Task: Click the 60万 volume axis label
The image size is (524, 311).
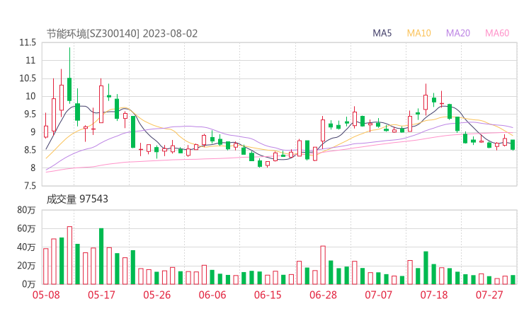Action: coord(26,228)
